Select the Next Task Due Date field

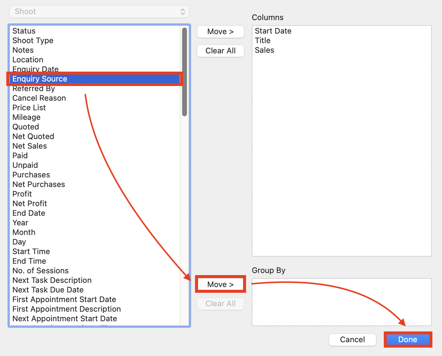(x=48, y=290)
